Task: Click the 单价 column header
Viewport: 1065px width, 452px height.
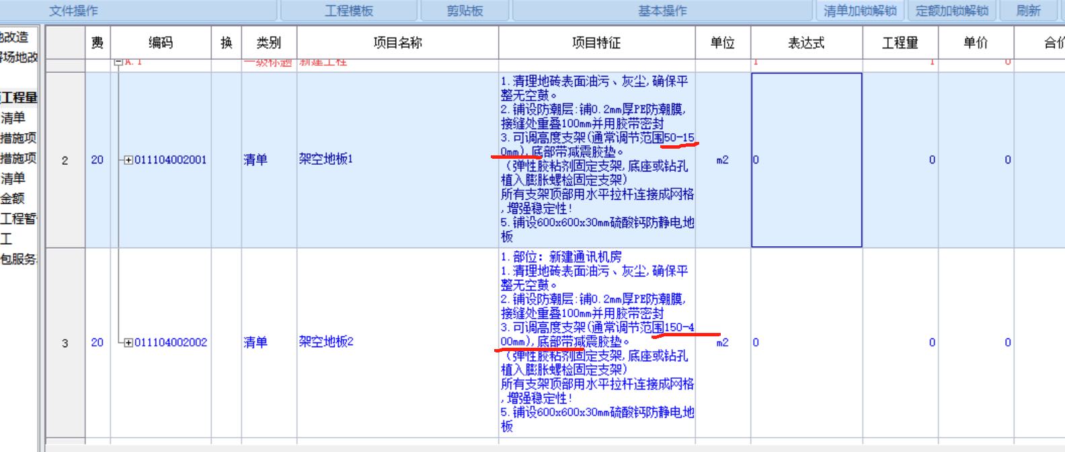Action: pyautogui.click(x=976, y=43)
